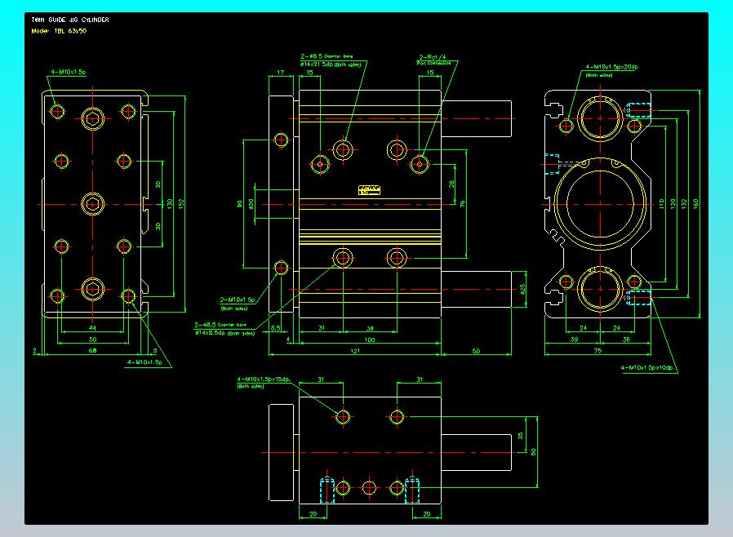Click the 100 body length dimension
Viewport: 733px width, 537px height.
(x=369, y=340)
